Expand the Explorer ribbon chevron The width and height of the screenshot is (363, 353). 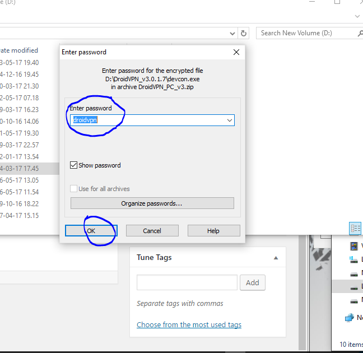(x=357, y=16)
